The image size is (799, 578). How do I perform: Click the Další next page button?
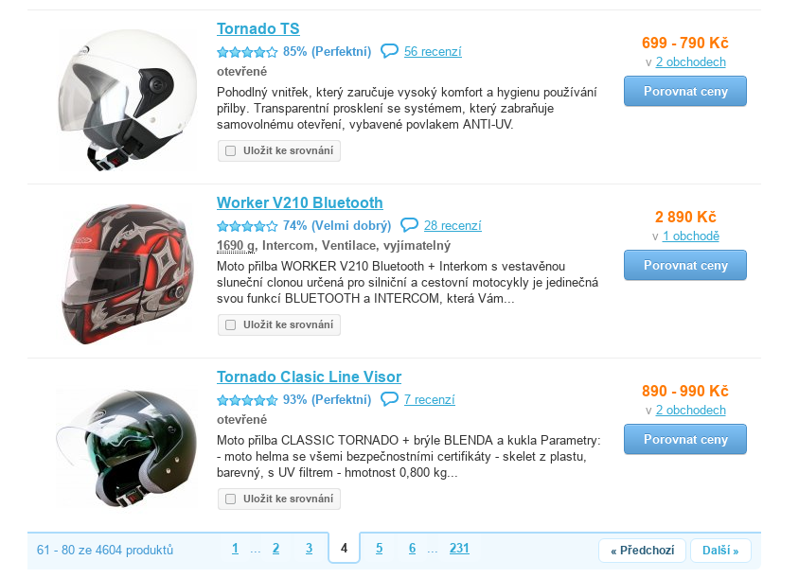click(x=720, y=551)
